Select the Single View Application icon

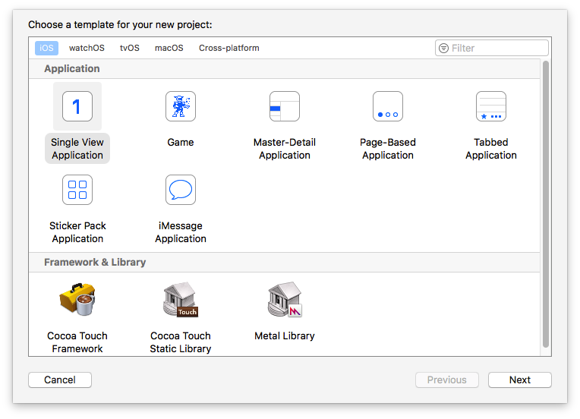click(x=77, y=106)
